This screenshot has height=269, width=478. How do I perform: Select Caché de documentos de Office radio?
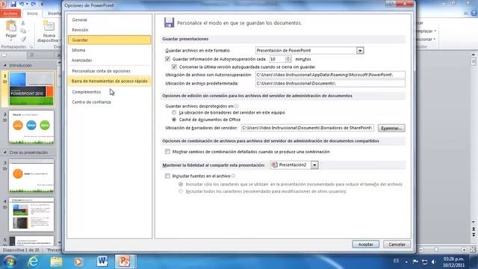pyautogui.click(x=174, y=120)
